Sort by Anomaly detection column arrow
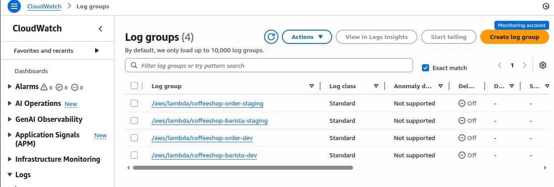This screenshot has height=187, width=554. [440, 86]
